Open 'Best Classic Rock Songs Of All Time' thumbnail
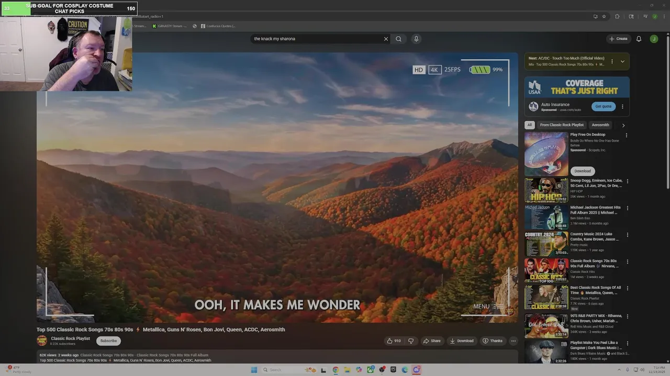 click(x=546, y=297)
